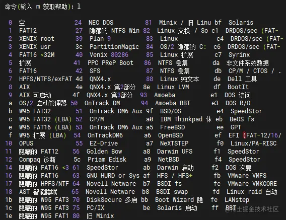Viewport: 286px width, 220px height.
Task: Click the "非文件系统数据" entry
Action: (248, 63)
